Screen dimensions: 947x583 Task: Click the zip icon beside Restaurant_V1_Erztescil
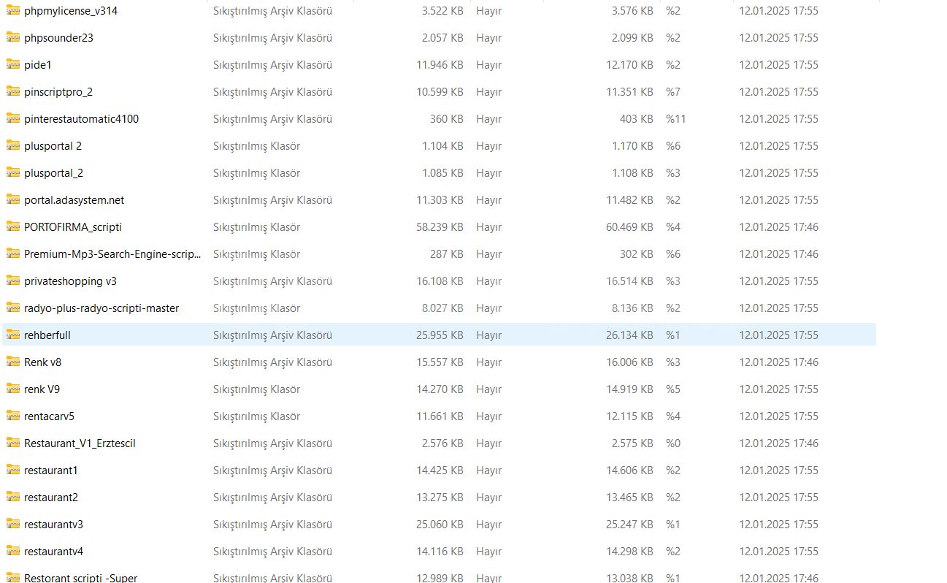tap(13, 443)
